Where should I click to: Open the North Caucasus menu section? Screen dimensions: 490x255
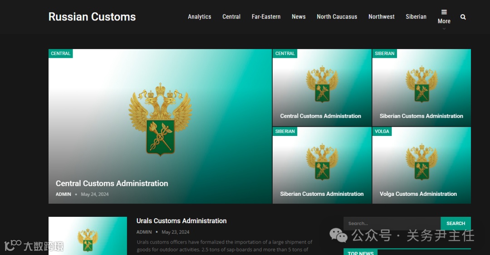pos(337,17)
